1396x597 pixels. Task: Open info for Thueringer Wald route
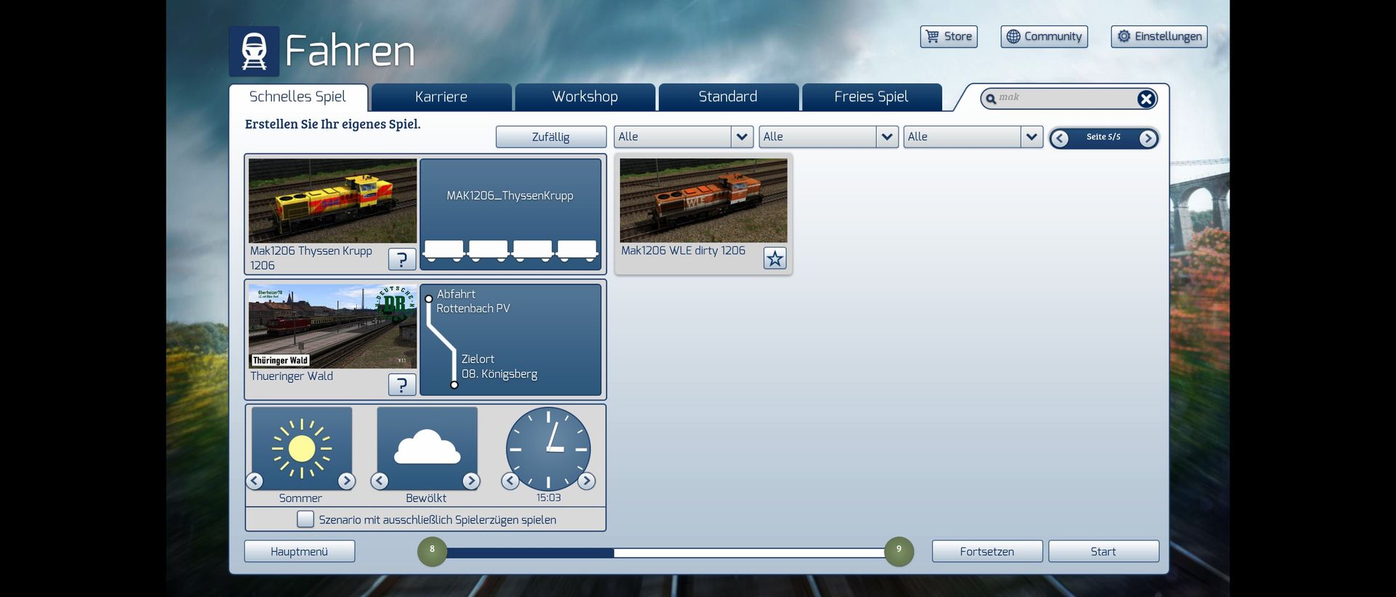(402, 385)
